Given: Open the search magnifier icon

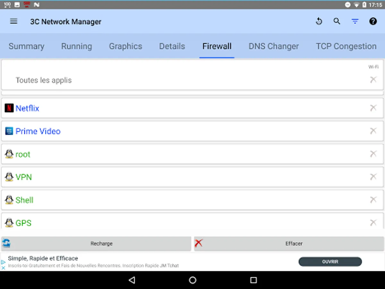Looking at the screenshot, I should pyautogui.click(x=337, y=22).
